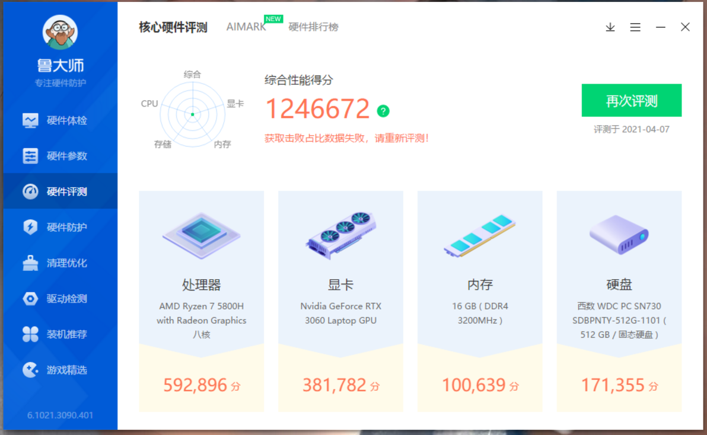Click the 硬盘 card title
The height and width of the screenshot is (435, 707).
(x=619, y=284)
